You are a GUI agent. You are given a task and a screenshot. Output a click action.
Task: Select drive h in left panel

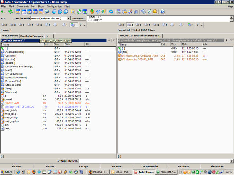[x=48, y=25]
